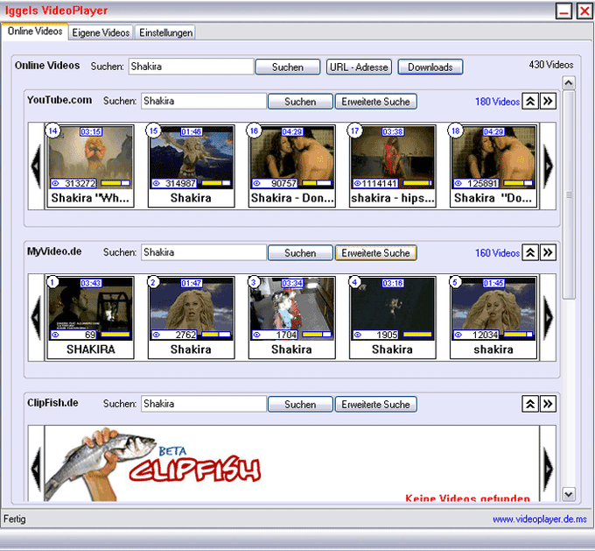Click the top Suchen button for Online Videos
Viewport: 595px width, 551px height.
coord(288,67)
